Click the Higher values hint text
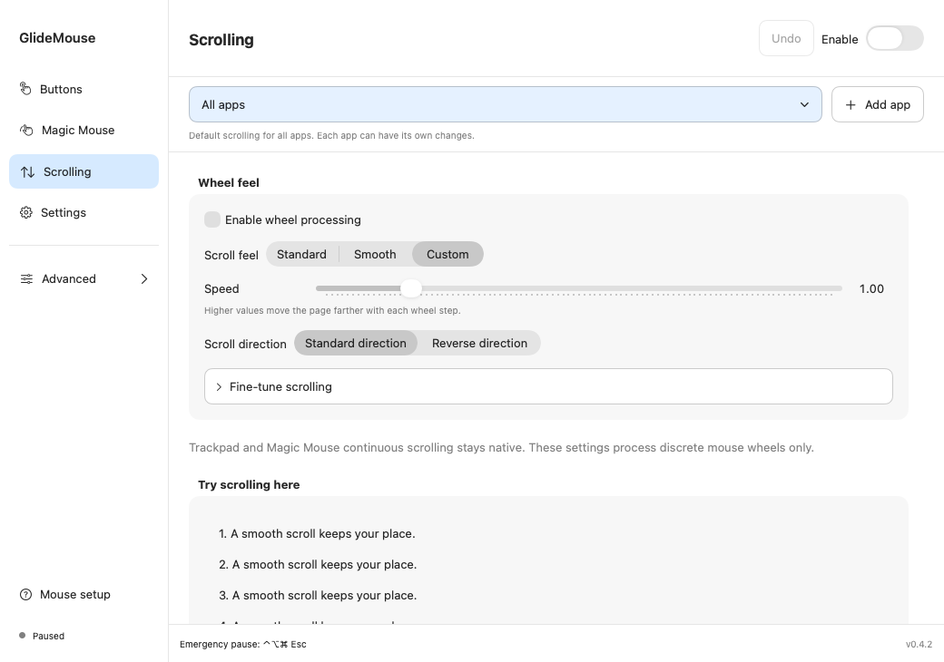 click(x=332, y=311)
